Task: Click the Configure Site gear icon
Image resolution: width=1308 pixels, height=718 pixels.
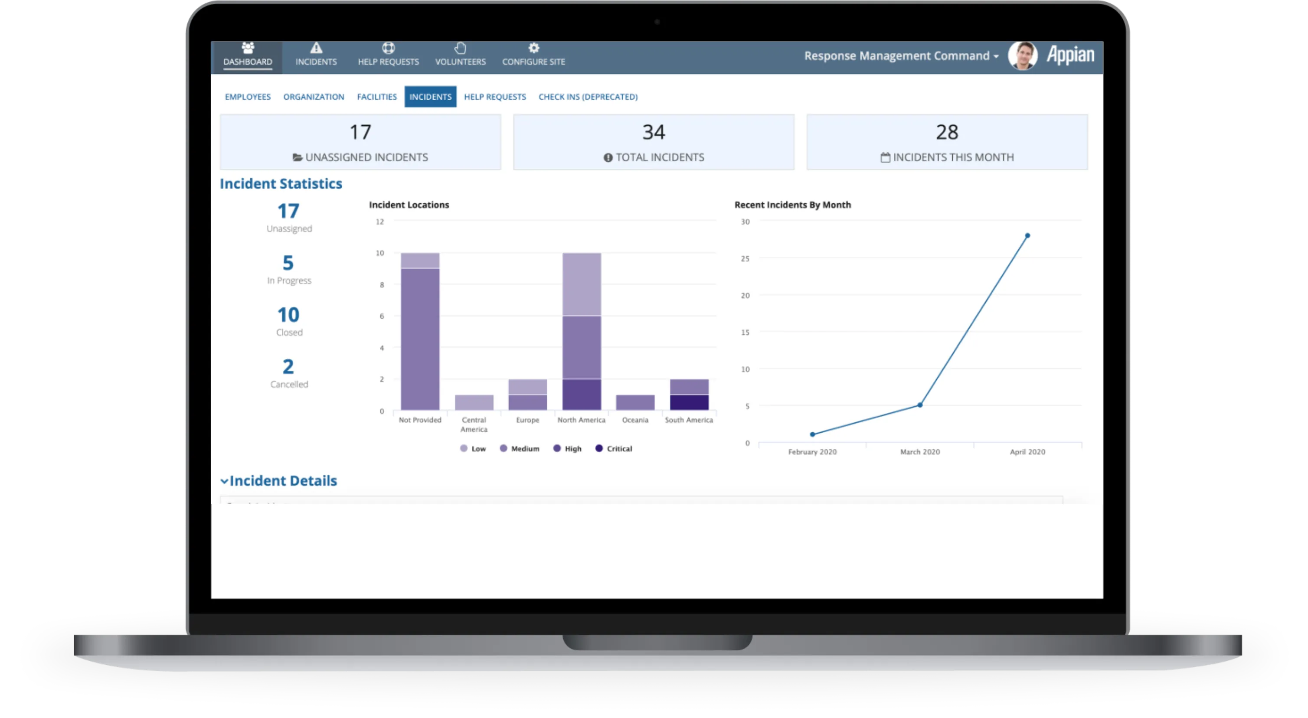Action: pos(534,48)
